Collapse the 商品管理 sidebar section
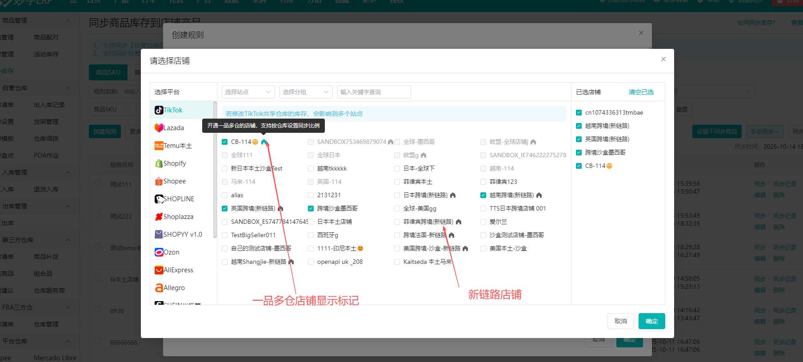Image resolution: width=803 pixels, height=362 pixels. pyautogui.click(x=68, y=20)
